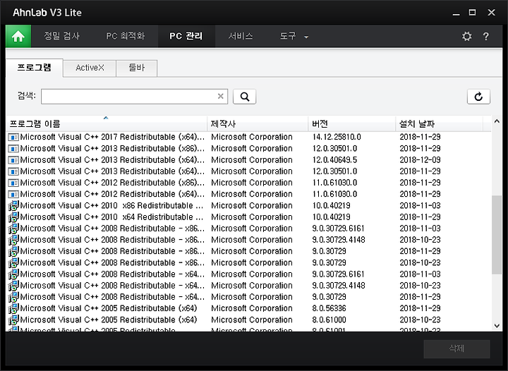Select the 2008 x86 row with version 9.0.30729.6161

pyautogui.click(x=248, y=229)
